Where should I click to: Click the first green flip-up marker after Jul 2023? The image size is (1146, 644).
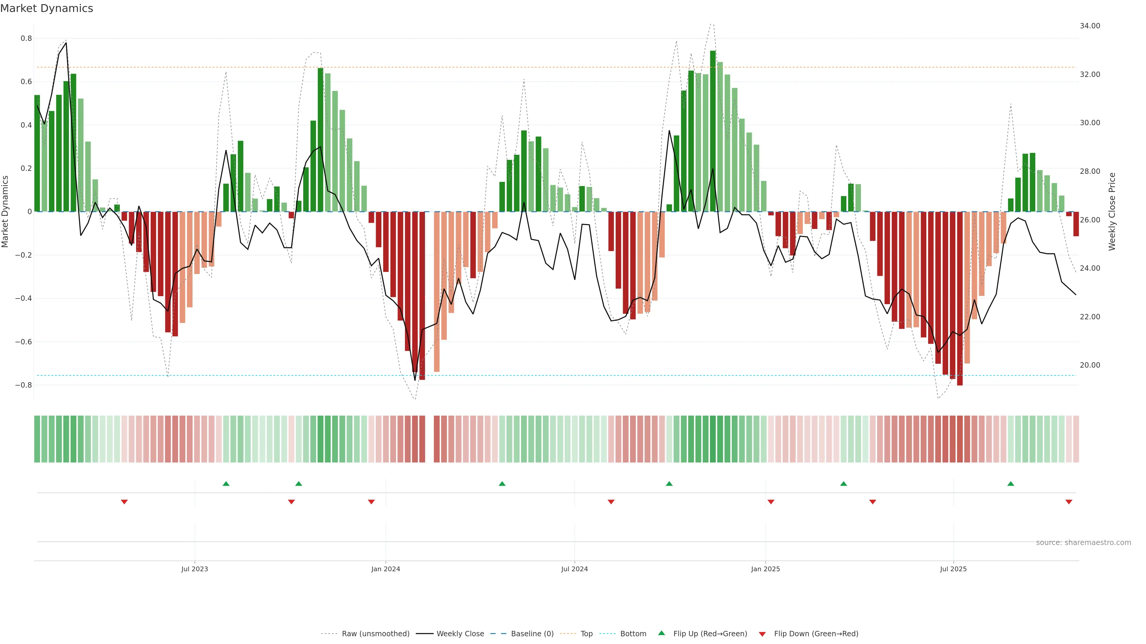coord(226,484)
